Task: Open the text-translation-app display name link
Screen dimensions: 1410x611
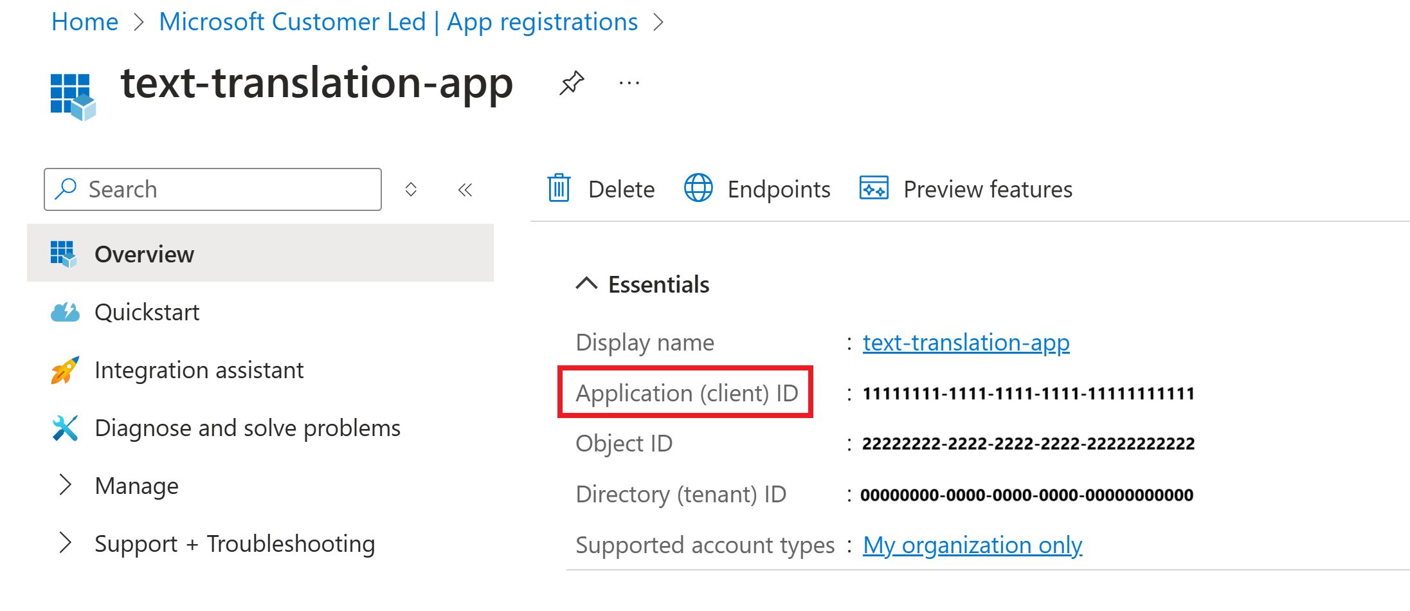Action: coord(966,343)
